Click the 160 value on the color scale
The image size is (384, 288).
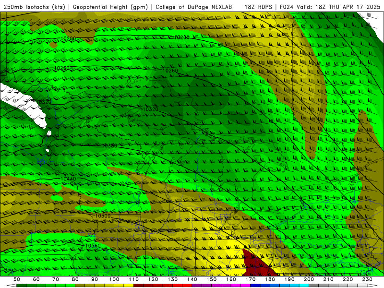[231, 279]
